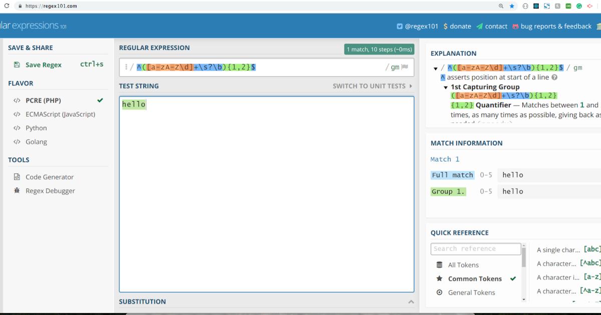601x315 pixels.
Task: Click 'hello' in the Group 1 row
Action: click(513, 191)
